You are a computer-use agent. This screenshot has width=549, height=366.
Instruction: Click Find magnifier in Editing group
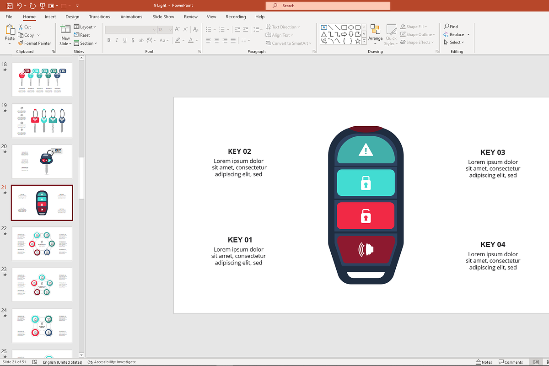pos(447,27)
